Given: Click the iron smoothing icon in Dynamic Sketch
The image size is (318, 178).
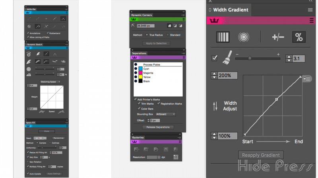Looking at the screenshot, I should [29, 74].
